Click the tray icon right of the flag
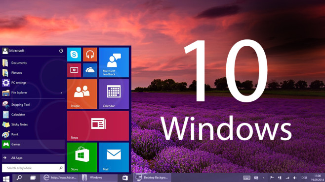Screen dimensions: 325x182 (280, 178)
